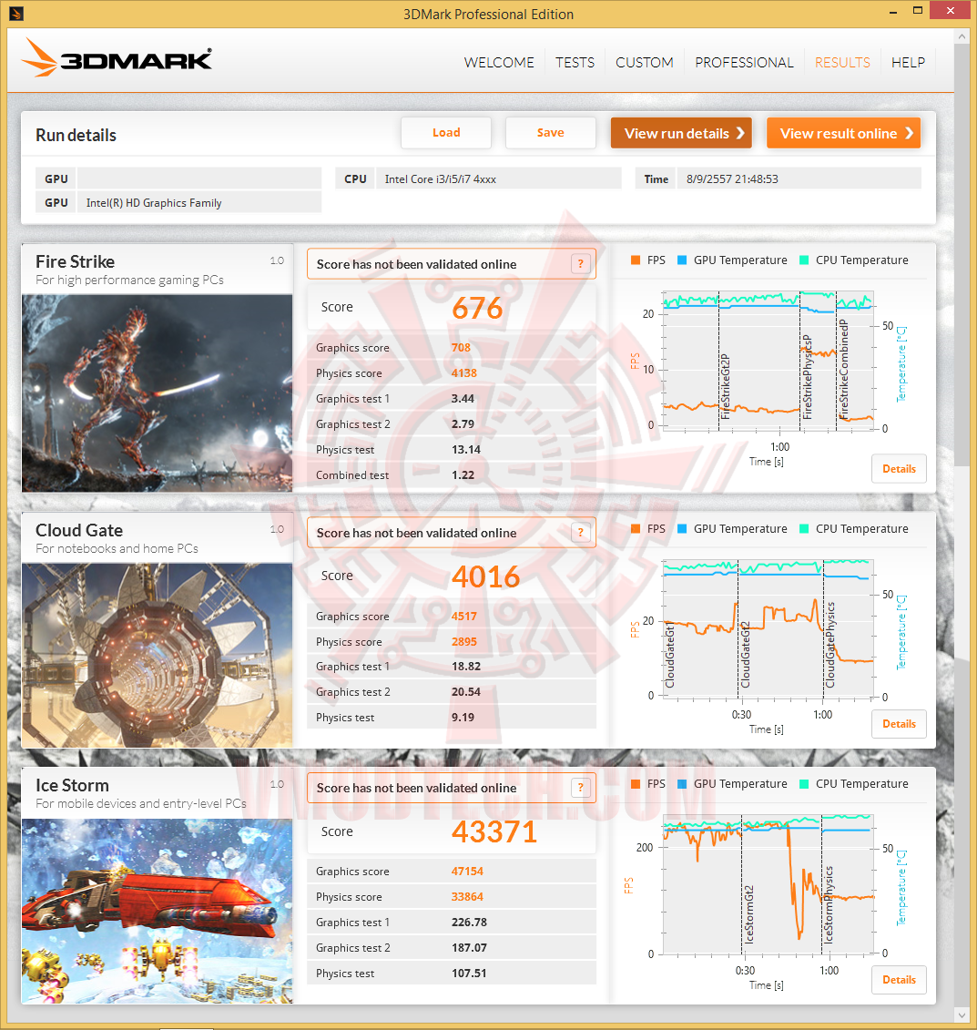Click Ice Storm overall score 43371
The height and width of the screenshot is (1030, 977).
(x=494, y=832)
